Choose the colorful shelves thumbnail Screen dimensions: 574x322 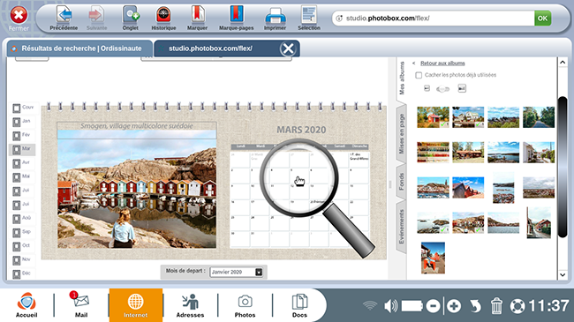pos(433,153)
